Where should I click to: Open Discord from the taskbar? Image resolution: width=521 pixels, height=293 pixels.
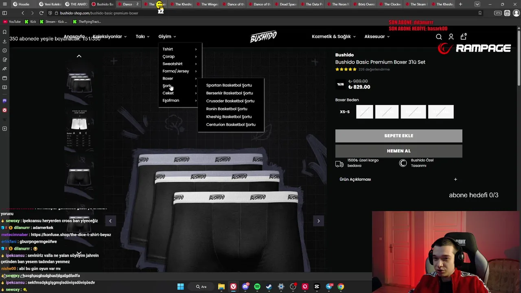(245, 286)
